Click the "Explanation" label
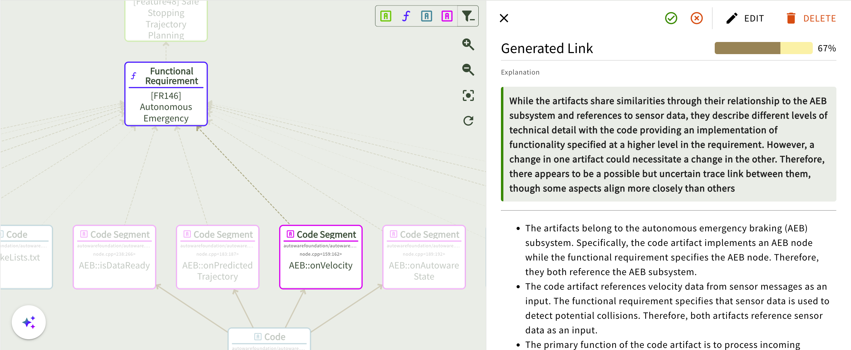The height and width of the screenshot is (350, 851). (x=520, y=72)
